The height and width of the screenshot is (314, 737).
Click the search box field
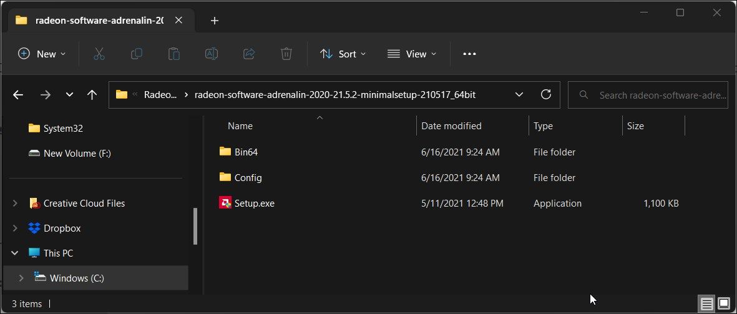coord(648,95)
